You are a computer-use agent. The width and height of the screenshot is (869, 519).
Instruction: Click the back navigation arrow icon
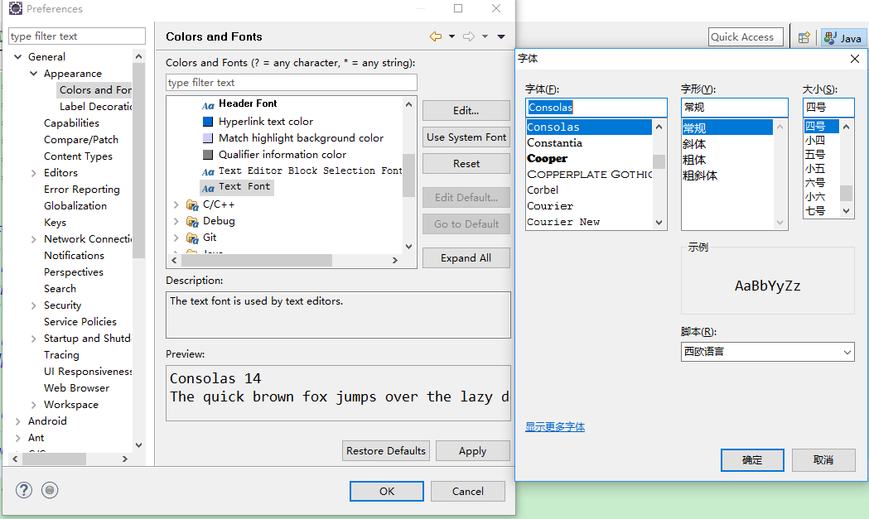[x=436, y=36]
